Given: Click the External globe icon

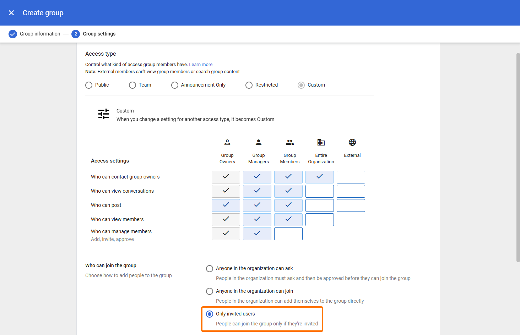Looking at the screenshot, I should click(x=352, y=142).
